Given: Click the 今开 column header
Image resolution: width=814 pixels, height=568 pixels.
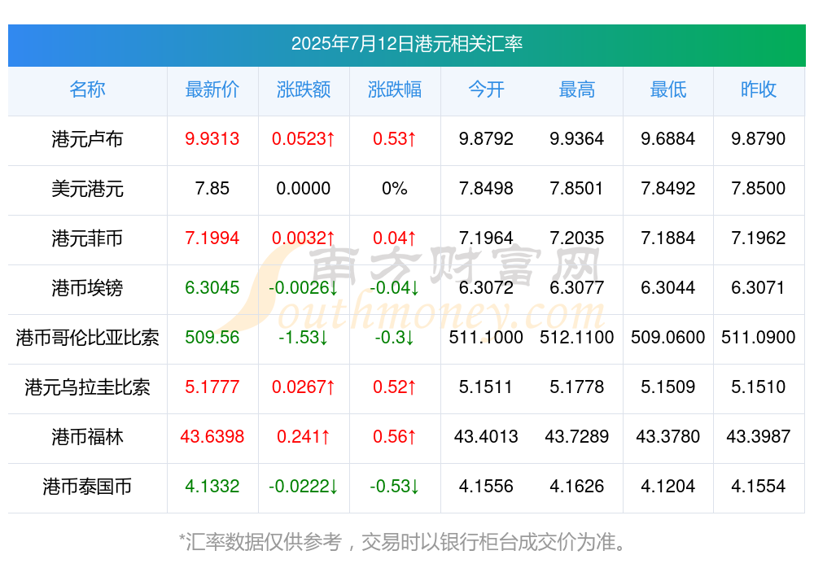Looking at the screenshot, I should [486, 90].
